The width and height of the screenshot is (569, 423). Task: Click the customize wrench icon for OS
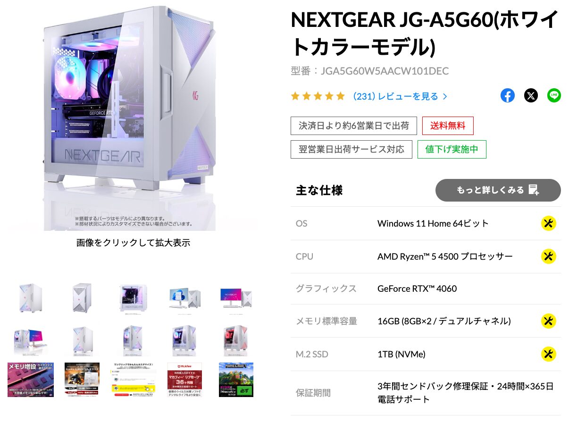[548, 223]
